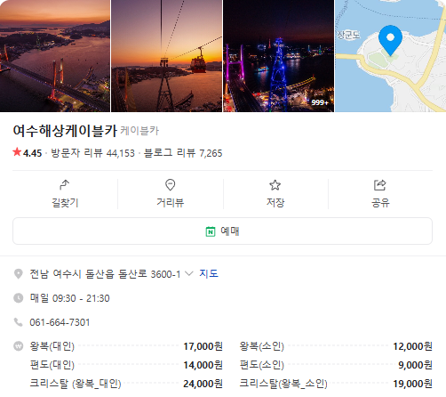Click the clock icon beside opening hours
This screenshot has height=397, width=446.
click(19, 297)
